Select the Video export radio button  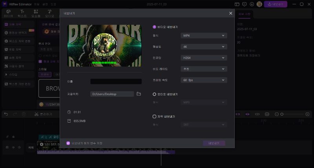coord(154,27)
